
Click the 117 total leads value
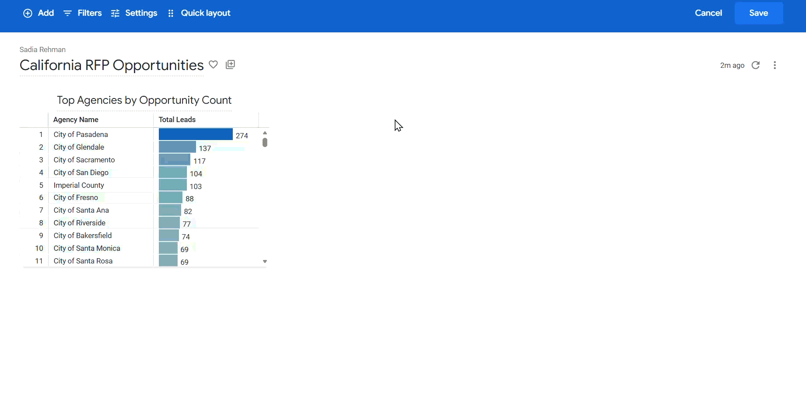pyautogui.click(x=200, y=161)
